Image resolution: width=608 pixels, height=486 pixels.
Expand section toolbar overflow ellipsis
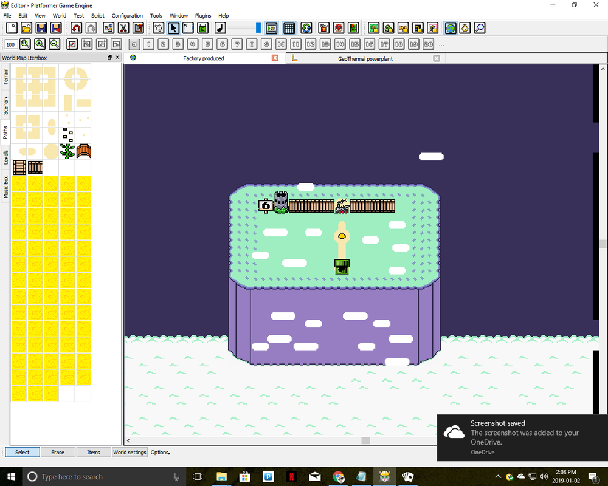[x=441, y=44]
